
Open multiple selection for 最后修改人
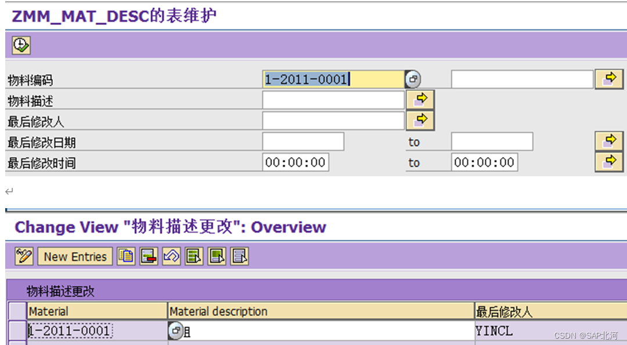coord(420,120)
